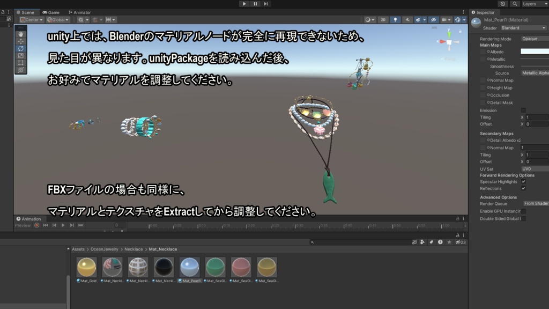Open scene effects dropdown arrow

[x=425, y=20]
